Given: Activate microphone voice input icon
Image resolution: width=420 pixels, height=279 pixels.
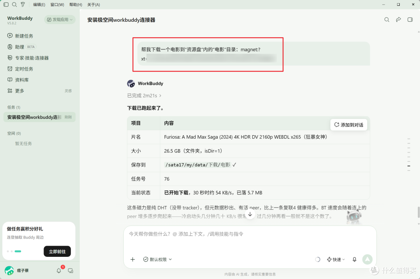Looking at the screenshot, I should tap(354, 259).
